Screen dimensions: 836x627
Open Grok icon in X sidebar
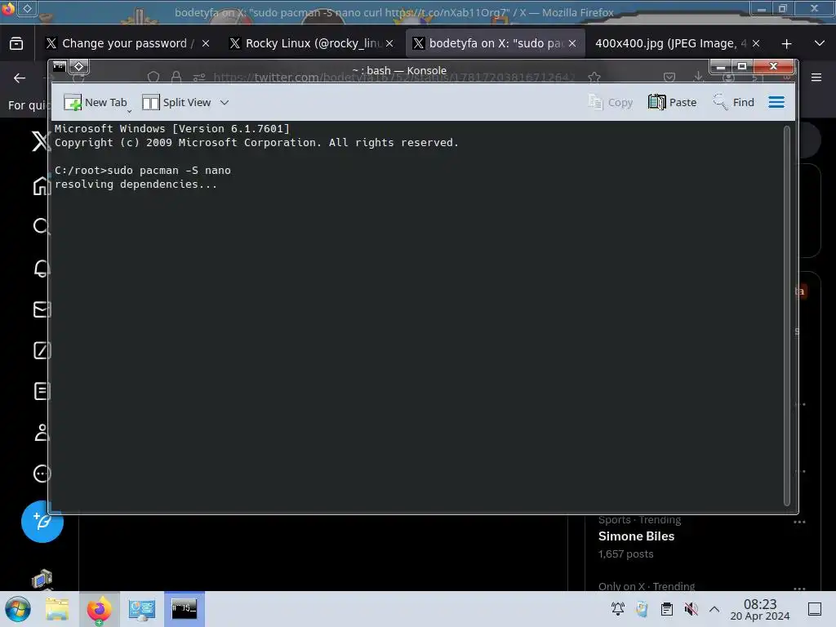click(42, 350)
